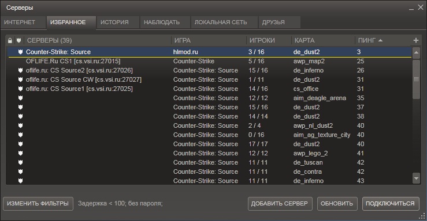The height and width of the screenshot is (221, 427).
Task: Minimize the Серверы window
Action: (x=411, y=9)
